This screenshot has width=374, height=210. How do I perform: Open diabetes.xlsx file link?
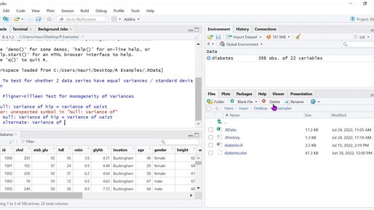pyautogui.click(x=236, y=153)
